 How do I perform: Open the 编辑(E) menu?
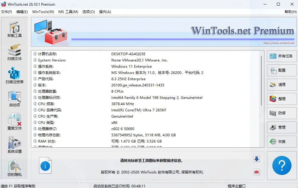point(22,12)
